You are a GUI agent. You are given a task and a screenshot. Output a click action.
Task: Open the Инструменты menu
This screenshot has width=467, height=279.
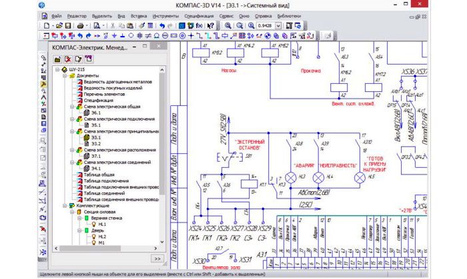(164, 15)
